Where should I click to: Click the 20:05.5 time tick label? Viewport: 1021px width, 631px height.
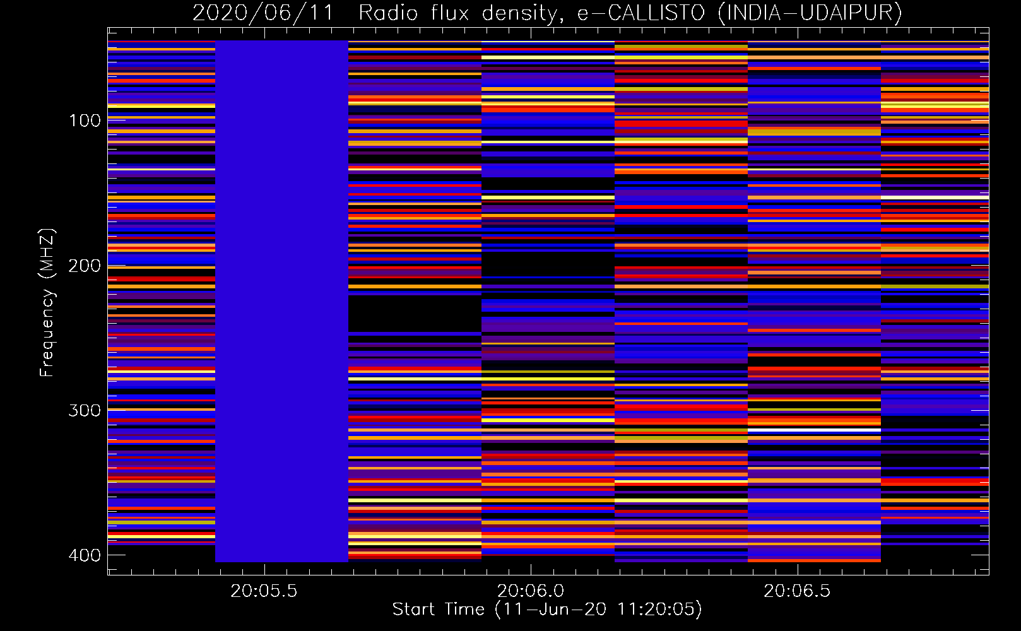(x=264, y=591)
